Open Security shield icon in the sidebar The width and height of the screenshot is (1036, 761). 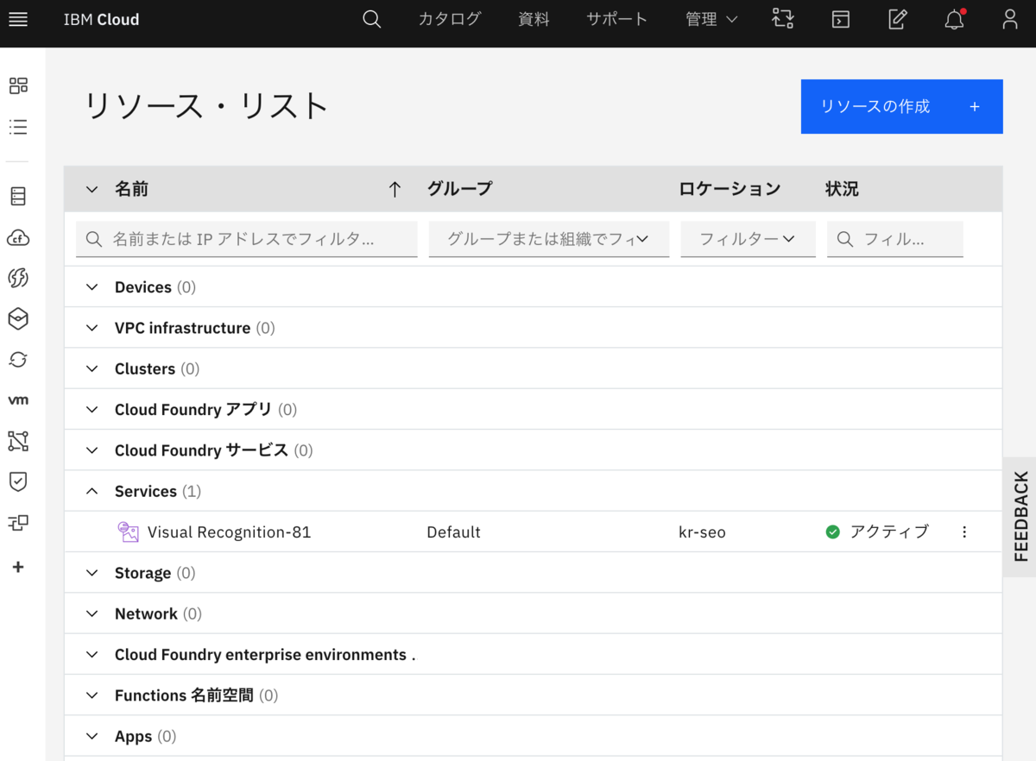tap(18, 481)
